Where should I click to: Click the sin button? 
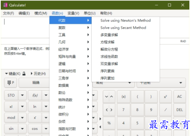tap(11, 129)
